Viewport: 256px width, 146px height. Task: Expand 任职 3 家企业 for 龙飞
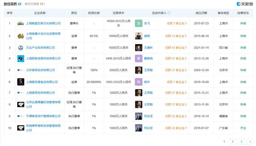pos(177,23)
